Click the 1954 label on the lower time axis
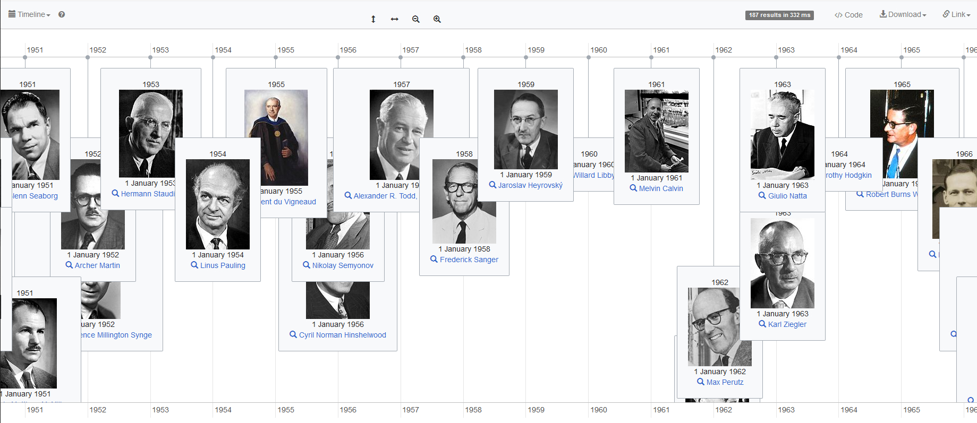 (223, 410)
